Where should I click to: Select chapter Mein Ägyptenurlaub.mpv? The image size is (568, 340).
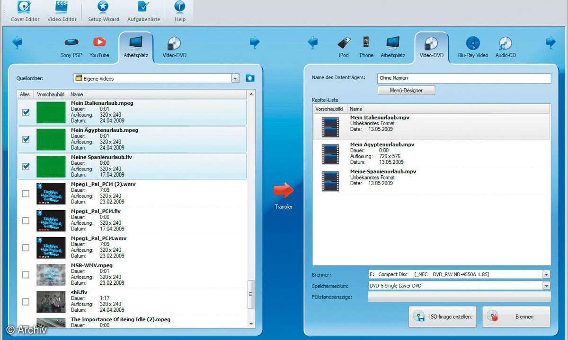[432, 153]
